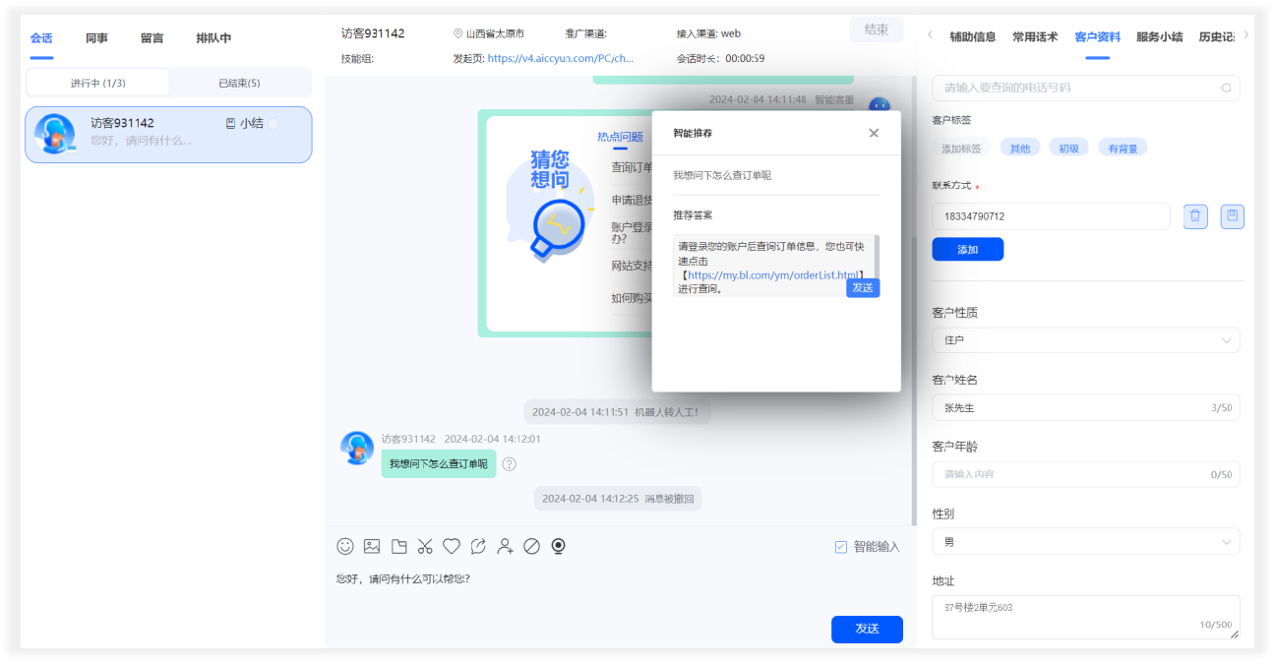Toggle the 小结 radio circle for visitor
The width and height of the screenshot is (1276, 664).
(x=274, y=124)
